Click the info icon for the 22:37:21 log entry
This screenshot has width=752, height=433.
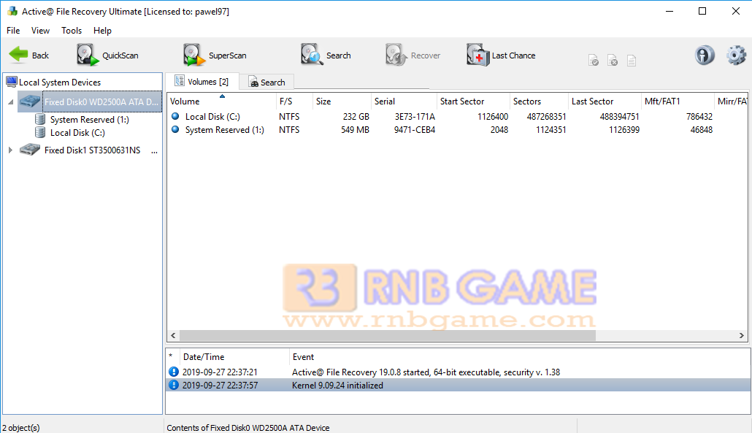174,372
